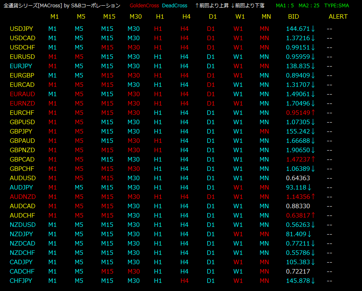Click the ALERT column header
The width and height of the screenshot is (362, 291).
pyautogui.click(x=338, y=17)
